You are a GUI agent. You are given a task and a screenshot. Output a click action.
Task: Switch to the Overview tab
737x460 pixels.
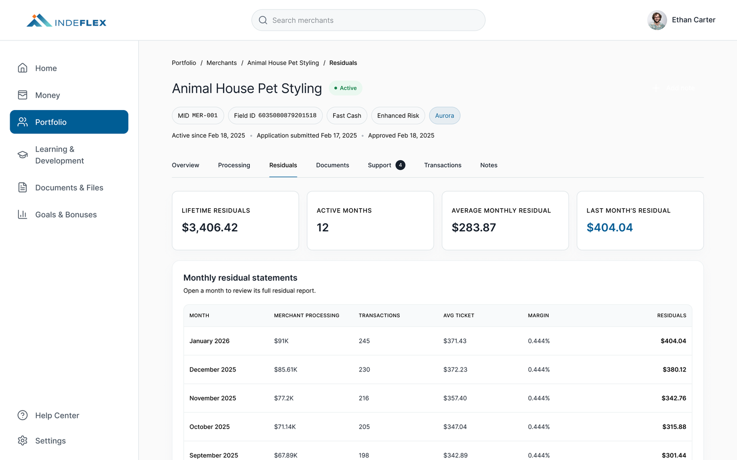(185, 165)
